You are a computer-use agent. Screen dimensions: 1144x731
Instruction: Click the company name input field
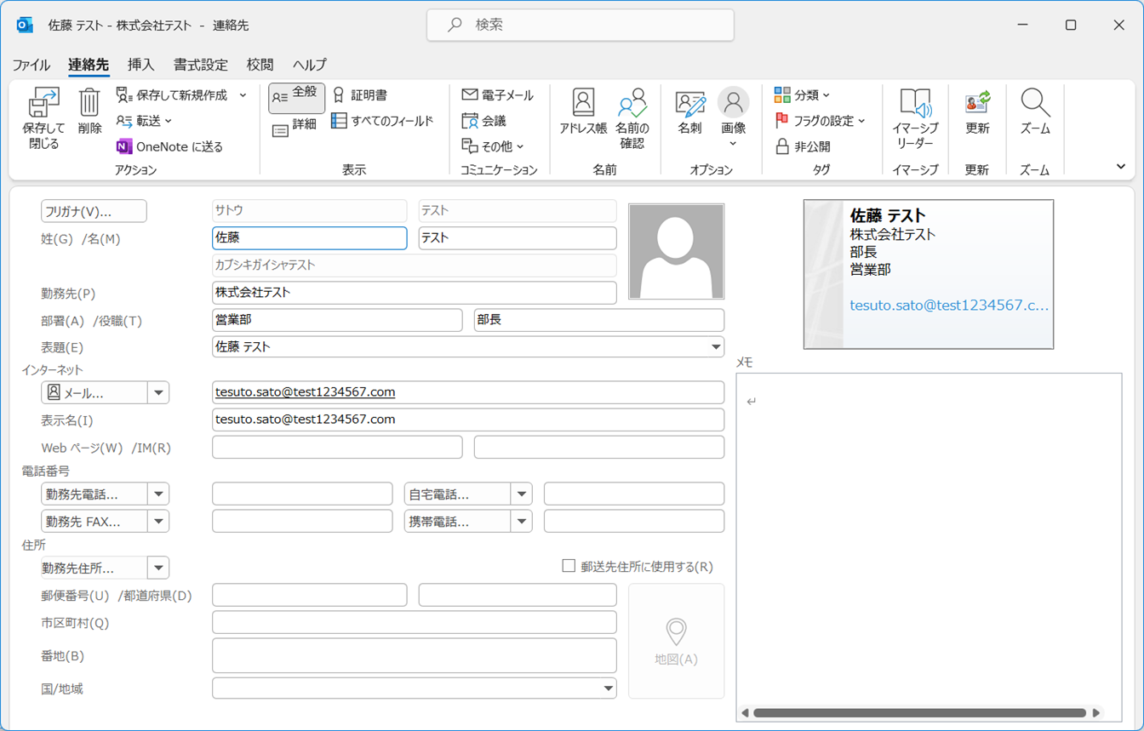coord(414,293)
